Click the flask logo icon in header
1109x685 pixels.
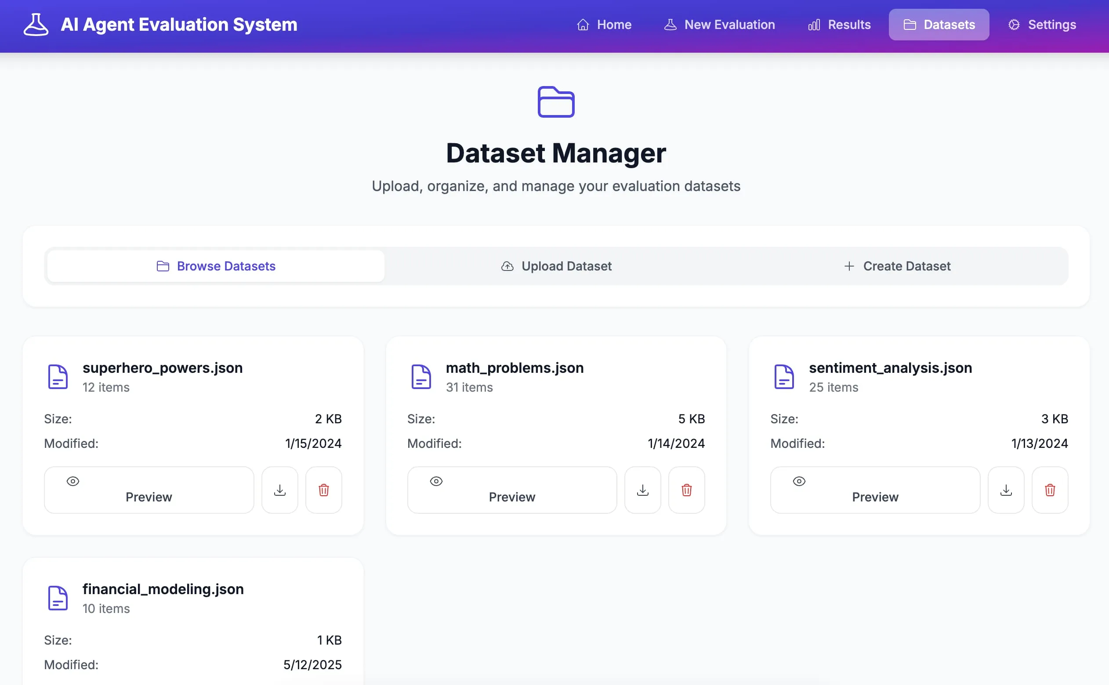tap(36, 25)
